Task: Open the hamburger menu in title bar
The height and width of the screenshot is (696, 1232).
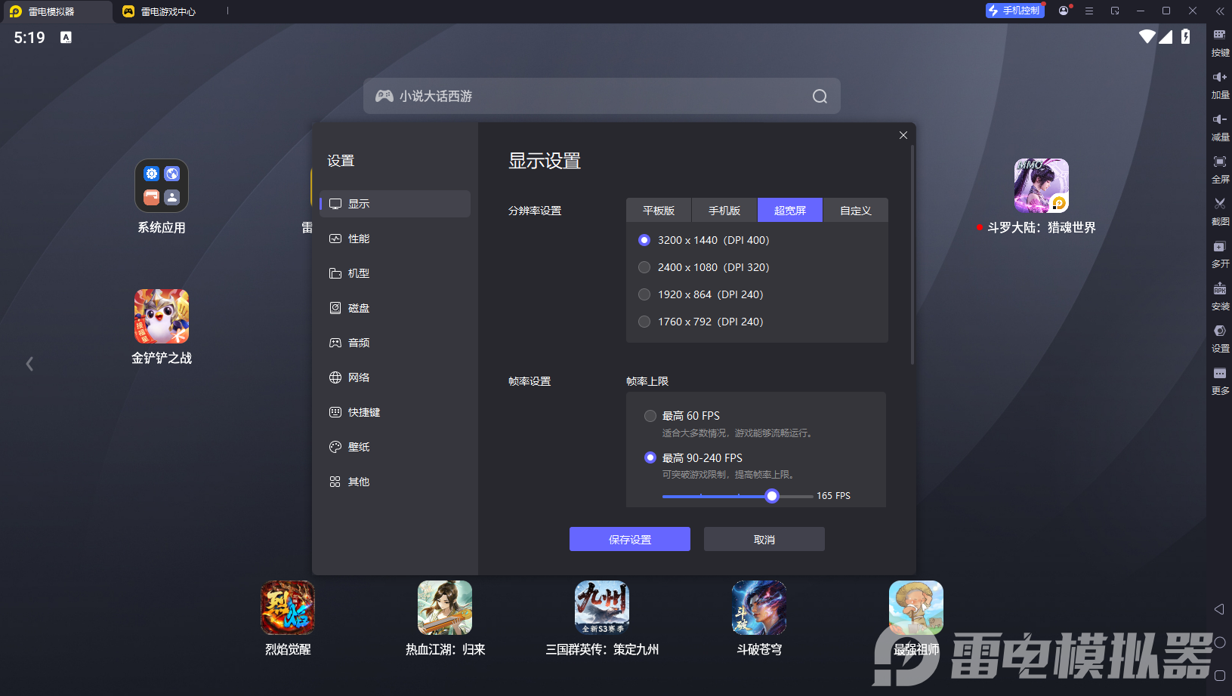Action: coord(1089,11)
